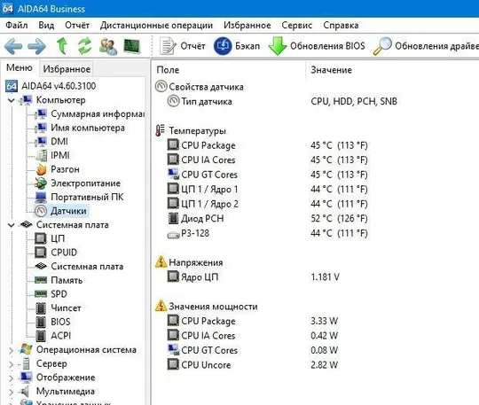Click CPU GT Cores temperature icon

(173, 175)
